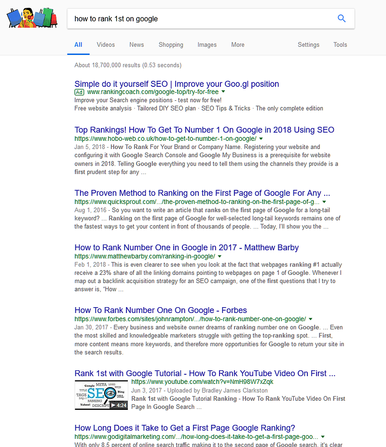
Task: Click the hobo-web.co.uk green URL text
Action: pyautogui.click(x=165, y=138)
